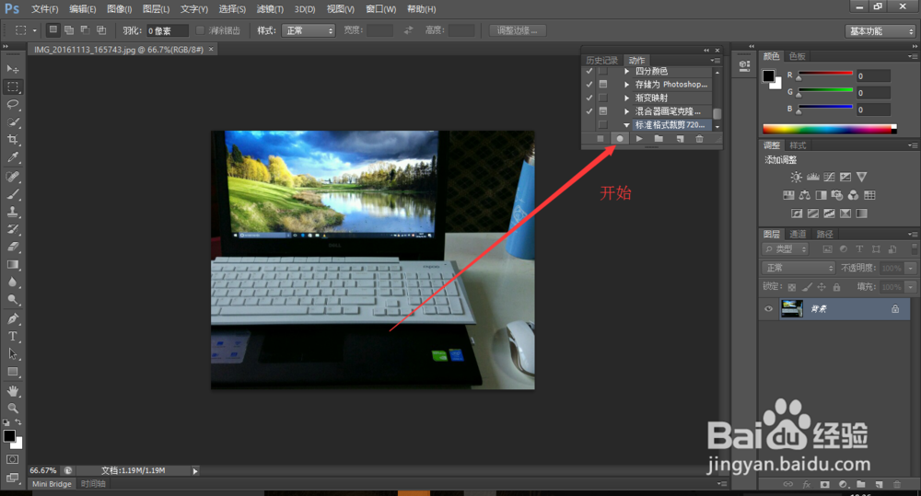
Task: Click foreground color swatch in Color panel
Action: point(768,75)
